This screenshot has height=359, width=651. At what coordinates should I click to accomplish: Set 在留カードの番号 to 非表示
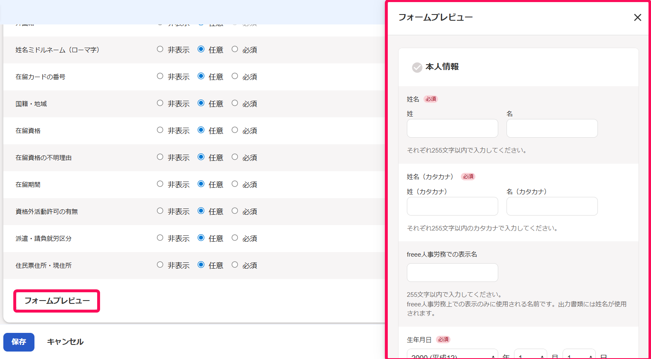tap(160, 76)
